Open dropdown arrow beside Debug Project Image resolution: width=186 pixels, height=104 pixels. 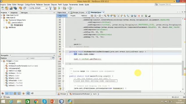tap(67, 8)
